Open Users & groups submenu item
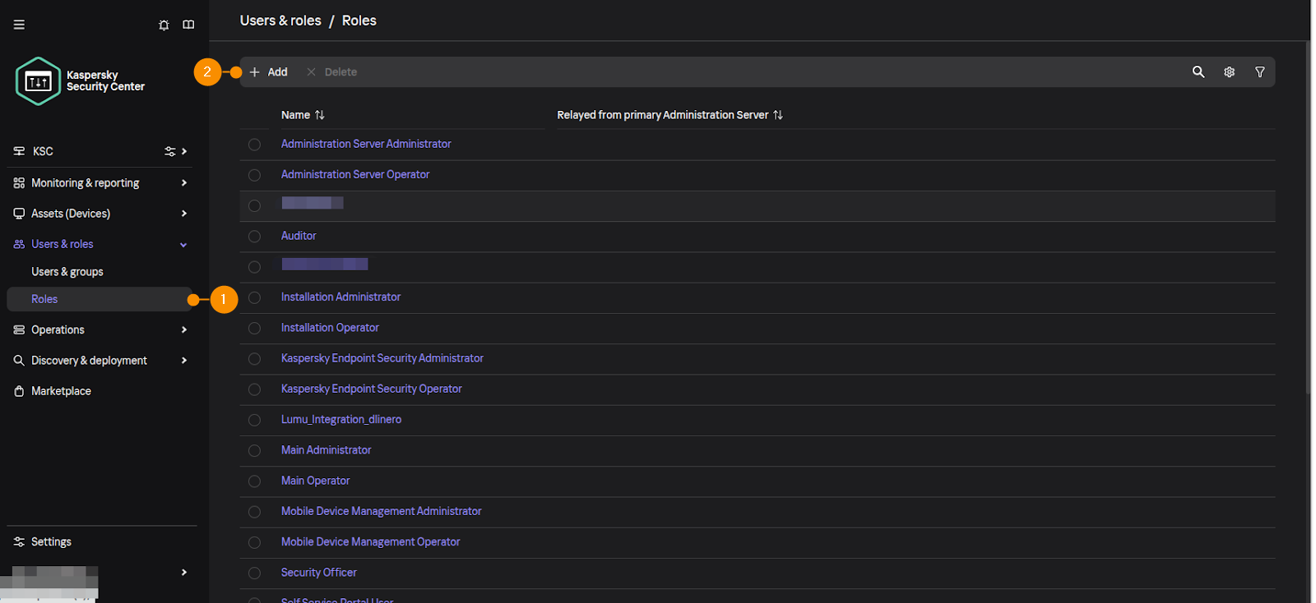 point(67,272)
